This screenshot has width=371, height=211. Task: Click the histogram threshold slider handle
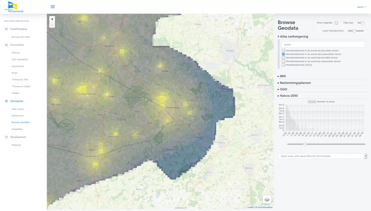(x=305, y=144)
